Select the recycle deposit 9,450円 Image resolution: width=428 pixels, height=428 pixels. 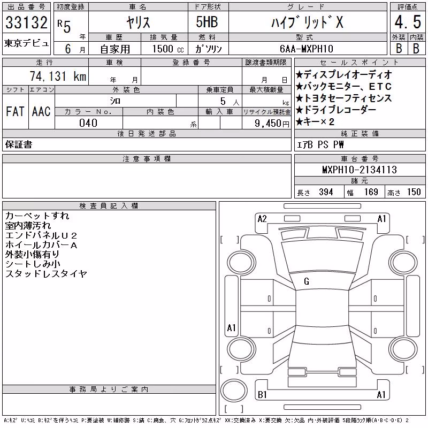[272, 124]
